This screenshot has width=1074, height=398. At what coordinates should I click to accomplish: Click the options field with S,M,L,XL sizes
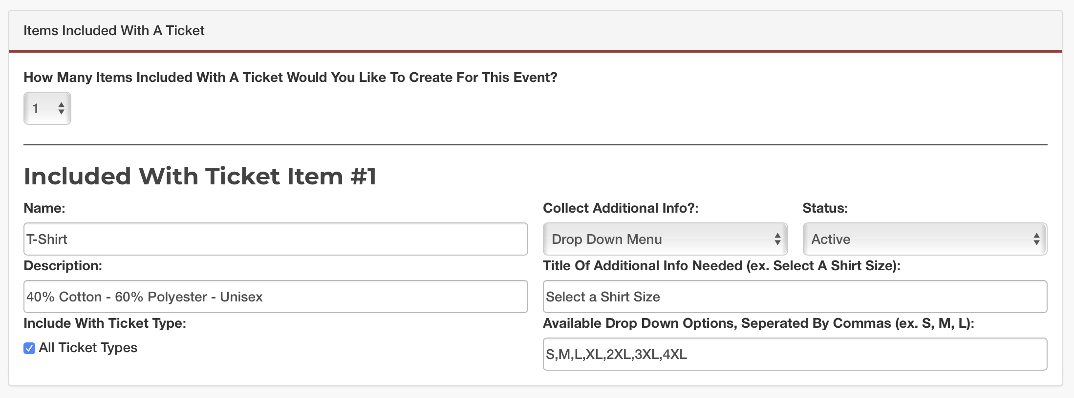pos(795,354)
